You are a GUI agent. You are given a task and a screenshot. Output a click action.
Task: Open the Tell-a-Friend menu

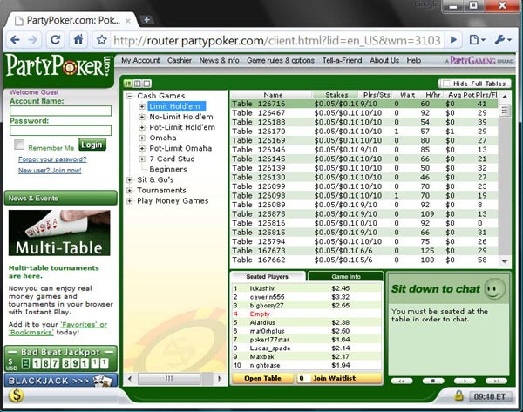point(342,61)
